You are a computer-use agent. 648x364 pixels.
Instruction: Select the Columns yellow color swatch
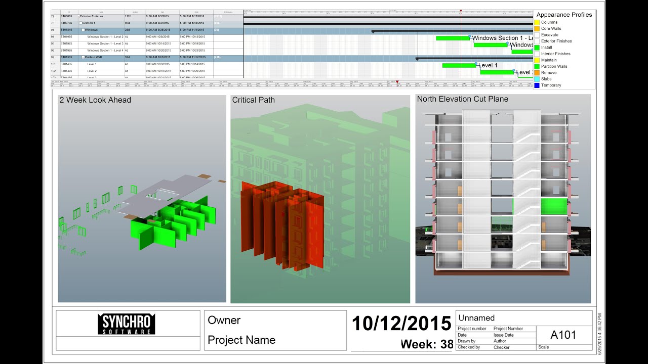point(537,22)
